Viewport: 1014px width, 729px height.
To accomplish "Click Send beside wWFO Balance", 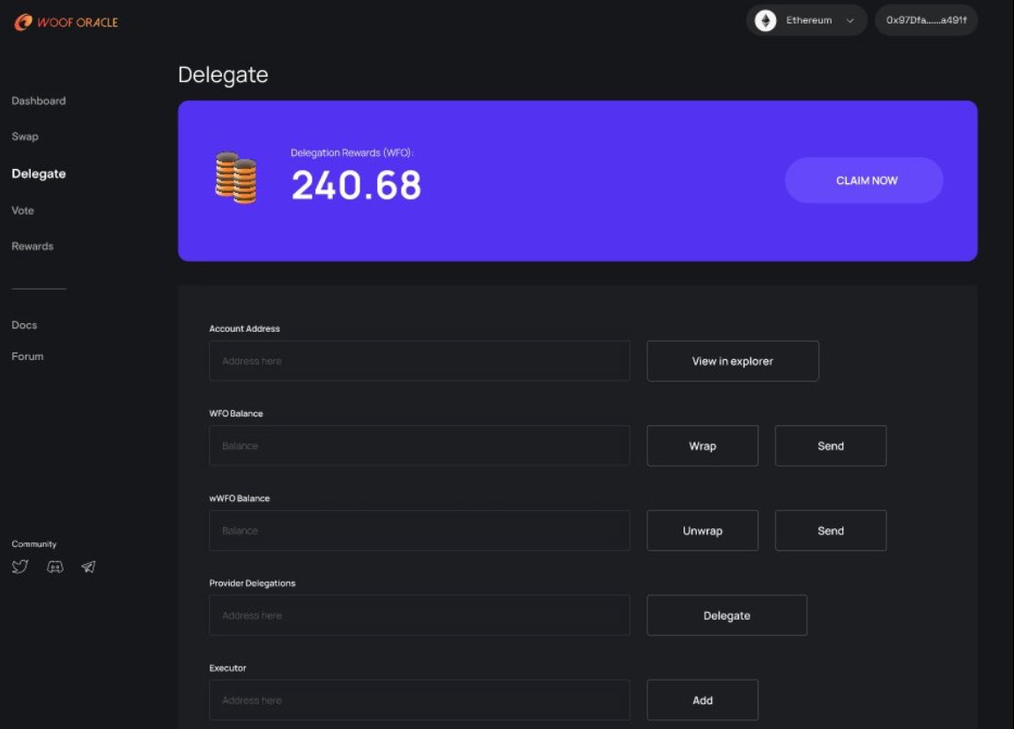I will point(831,531).
